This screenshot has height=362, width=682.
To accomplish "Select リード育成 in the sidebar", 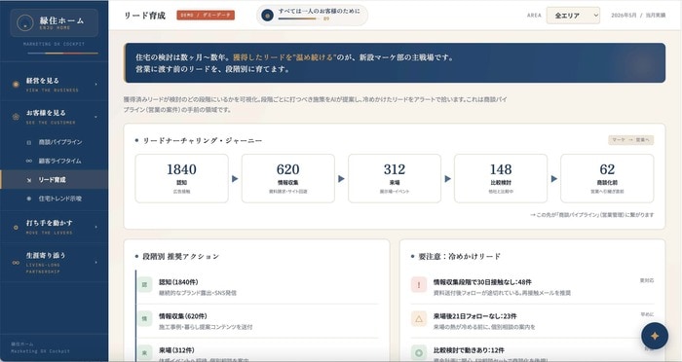I will point(54,179).
